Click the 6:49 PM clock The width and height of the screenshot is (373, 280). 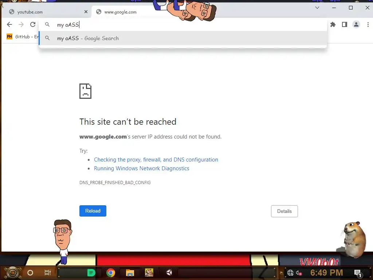tap(326, 272)
